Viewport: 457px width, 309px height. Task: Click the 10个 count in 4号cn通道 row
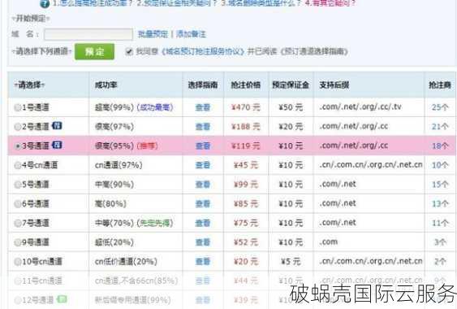point(440,165)
